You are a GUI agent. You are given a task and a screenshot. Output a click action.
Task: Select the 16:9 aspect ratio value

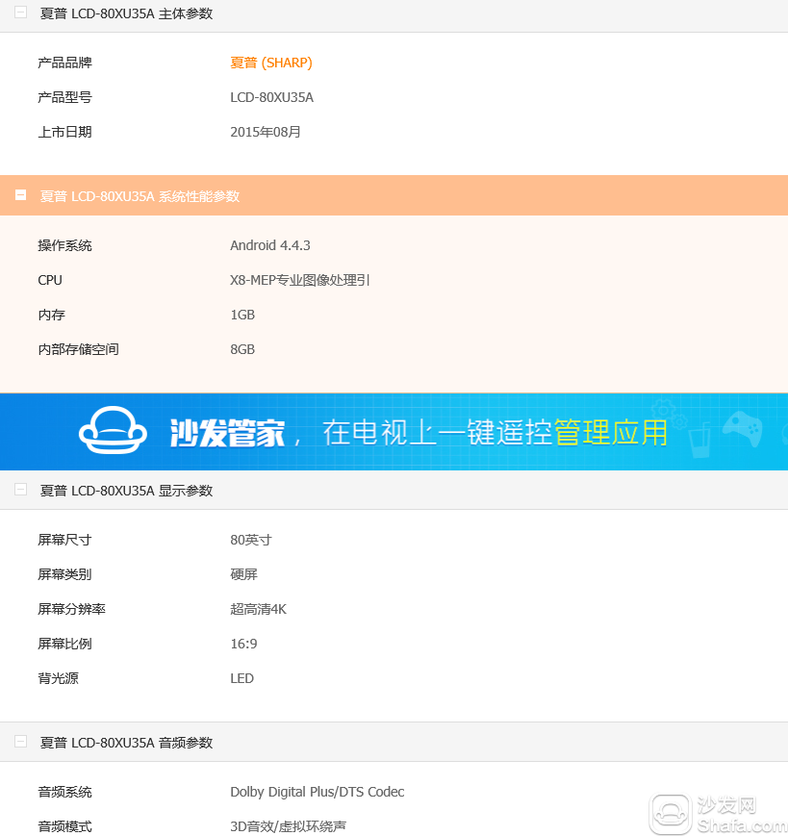[x=243, y=644]
